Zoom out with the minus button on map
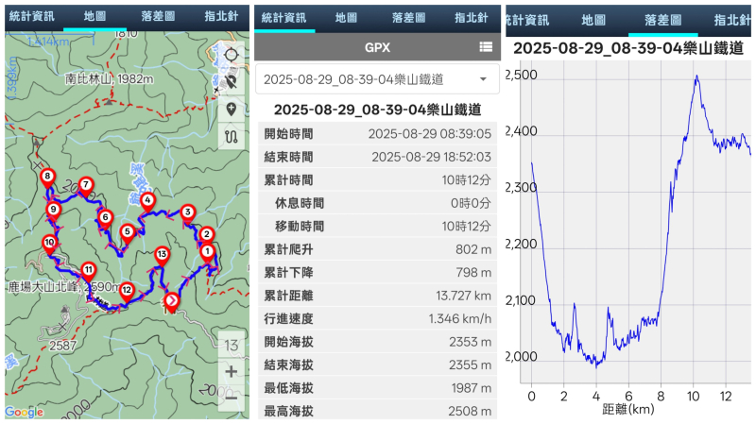 point(232,398)
